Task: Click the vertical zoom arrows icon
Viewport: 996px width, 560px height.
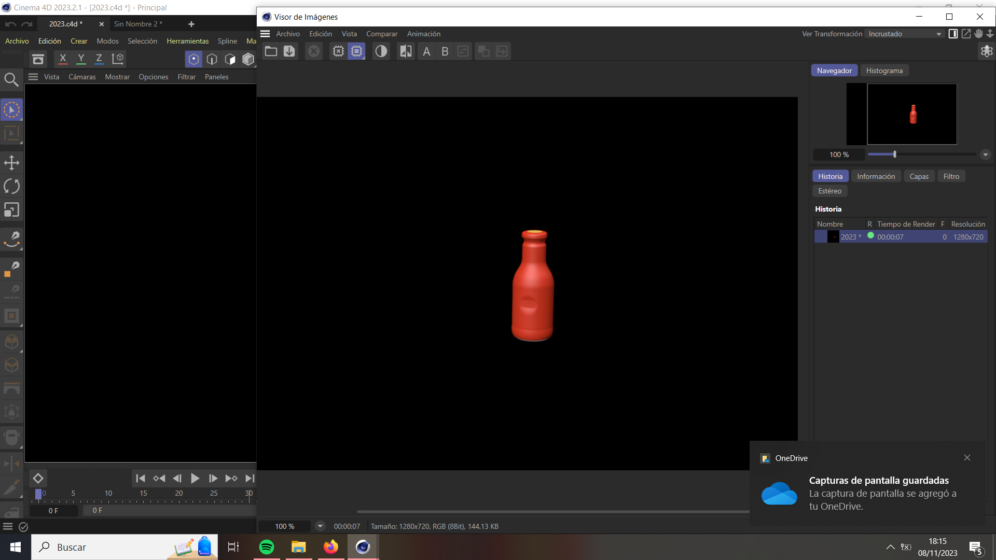Action: coord(990,34)
